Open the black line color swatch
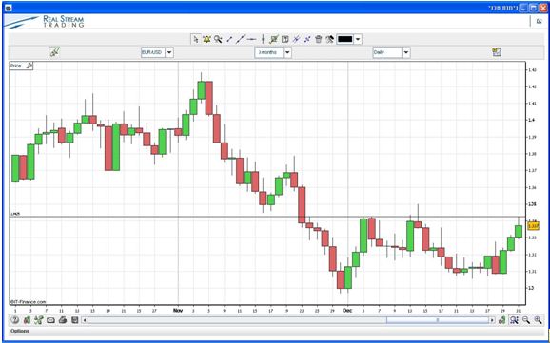The image size is (550, 343). pyautogui.click(x=345, y=39)
